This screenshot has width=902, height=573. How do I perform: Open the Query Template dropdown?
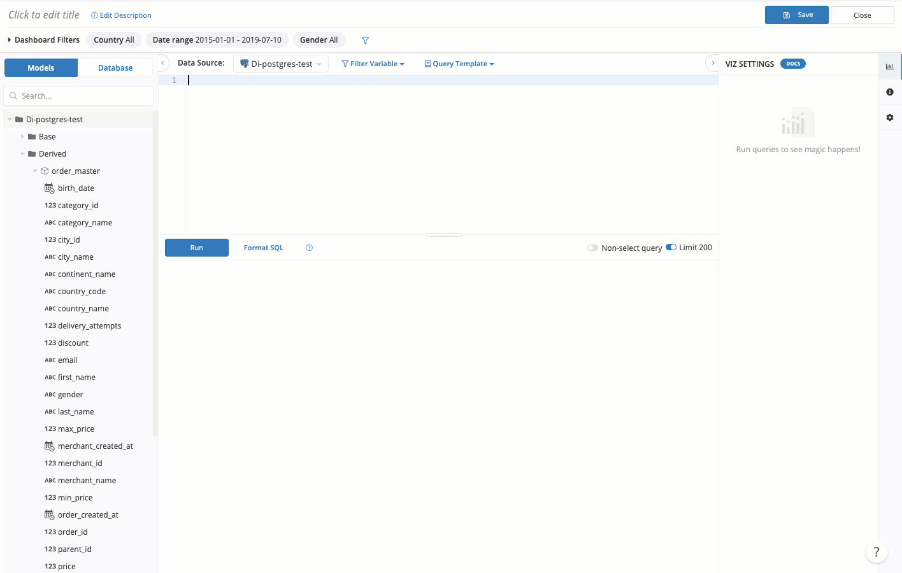click(x=459, y=64)
